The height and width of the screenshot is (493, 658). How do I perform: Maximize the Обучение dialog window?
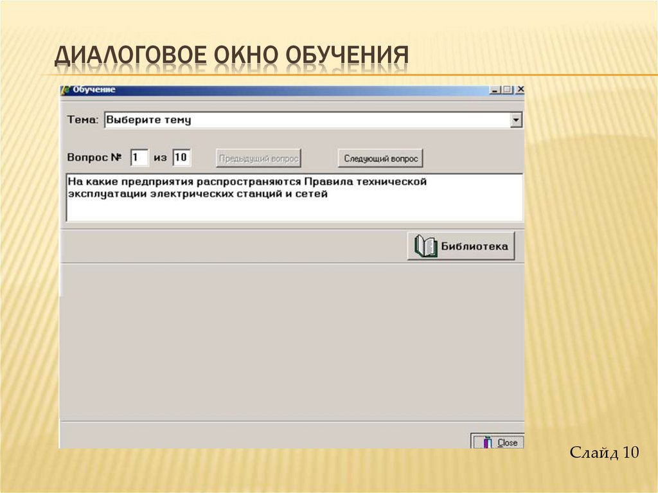tap(507, 90)
